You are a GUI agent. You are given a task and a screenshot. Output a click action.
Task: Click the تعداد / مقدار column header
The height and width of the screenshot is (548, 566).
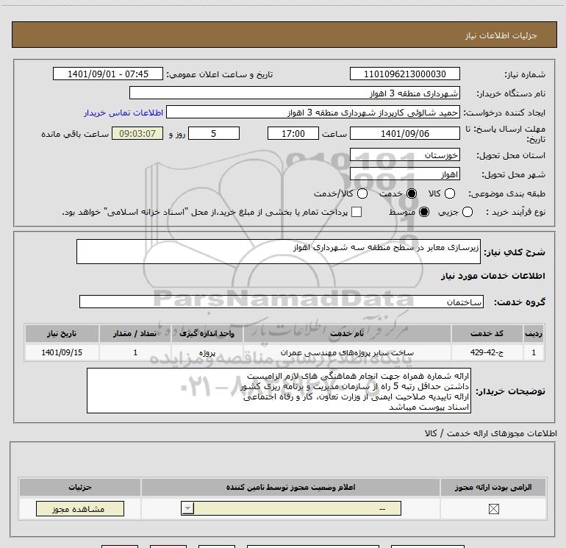click(135, 333)
